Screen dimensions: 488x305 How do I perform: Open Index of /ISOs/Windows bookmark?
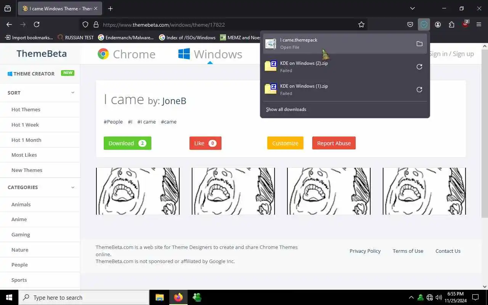point(187,37)
